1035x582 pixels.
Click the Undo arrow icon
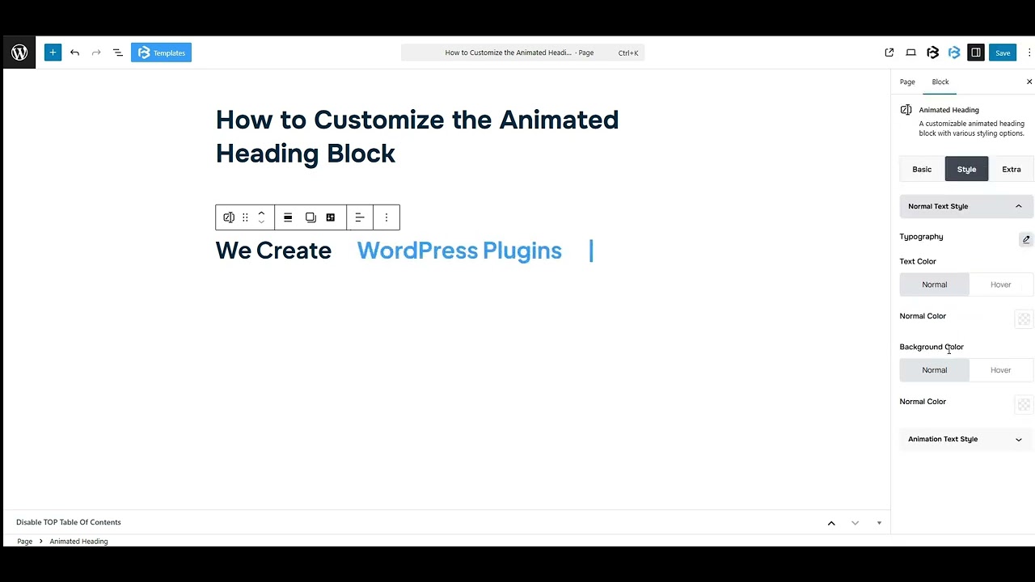74,53
